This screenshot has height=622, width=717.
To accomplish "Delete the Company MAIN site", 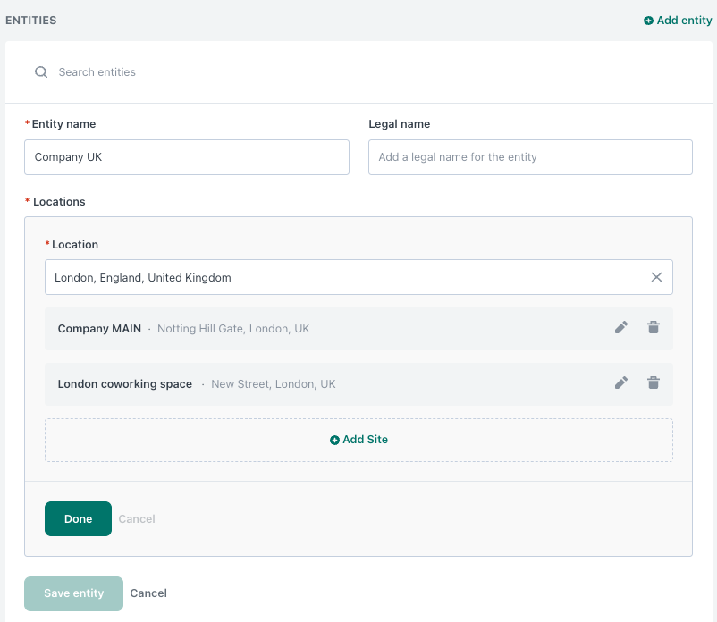I will (654, 328).
